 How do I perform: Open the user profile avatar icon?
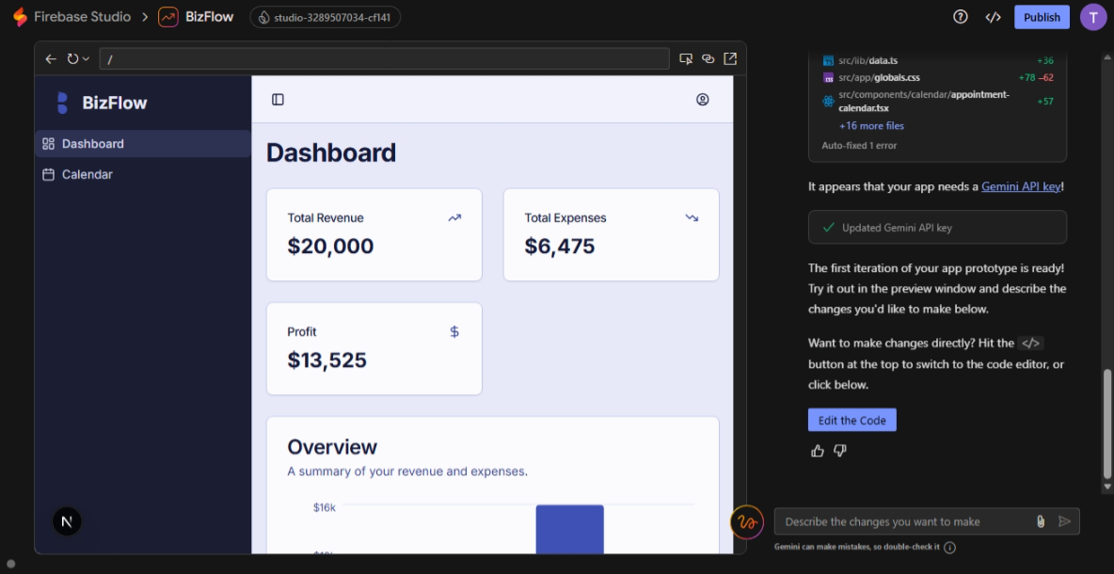click(x=702, y=100)
